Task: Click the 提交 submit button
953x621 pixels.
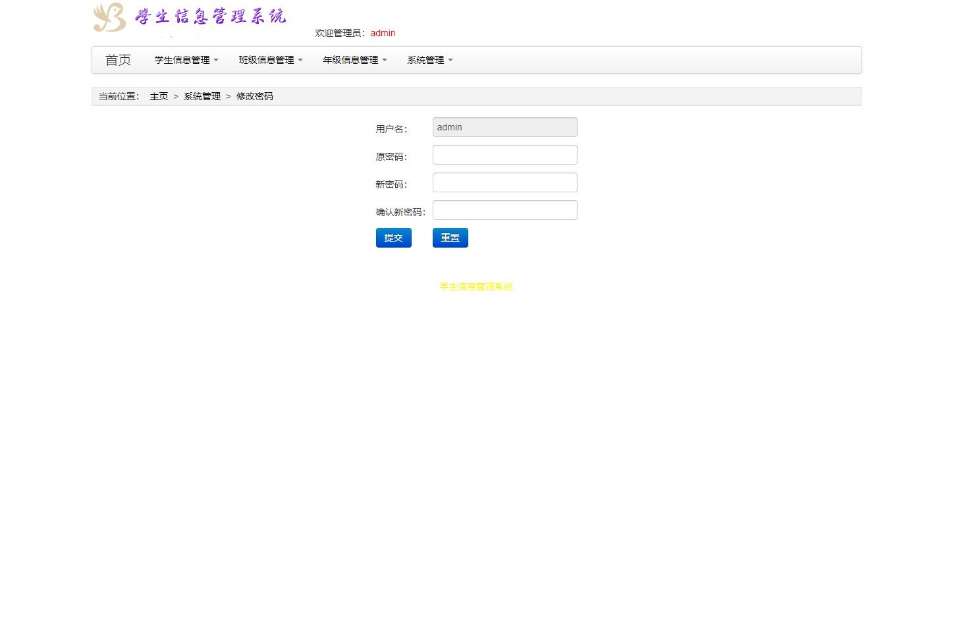Action: click(393, 237)
